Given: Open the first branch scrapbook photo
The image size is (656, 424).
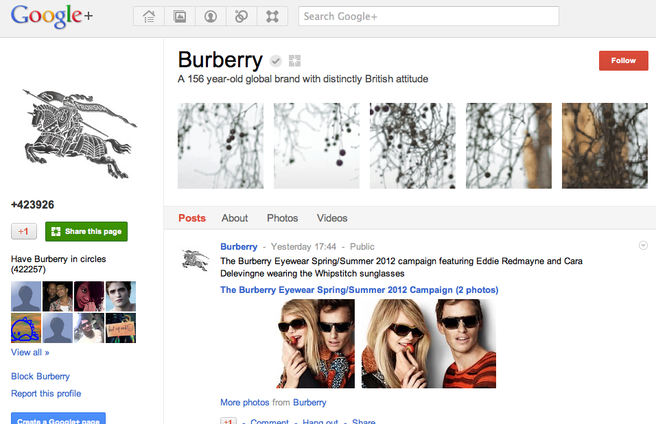Looking at the screenshot, I should (x=220, y=146).
